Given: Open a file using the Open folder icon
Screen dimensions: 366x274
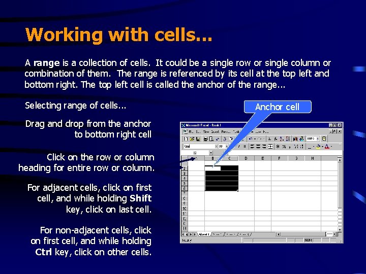Looking at the screenshot, I should point(192,139).
